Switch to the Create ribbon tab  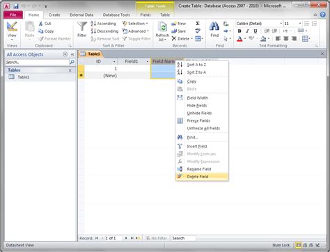(x=54, y=15)
